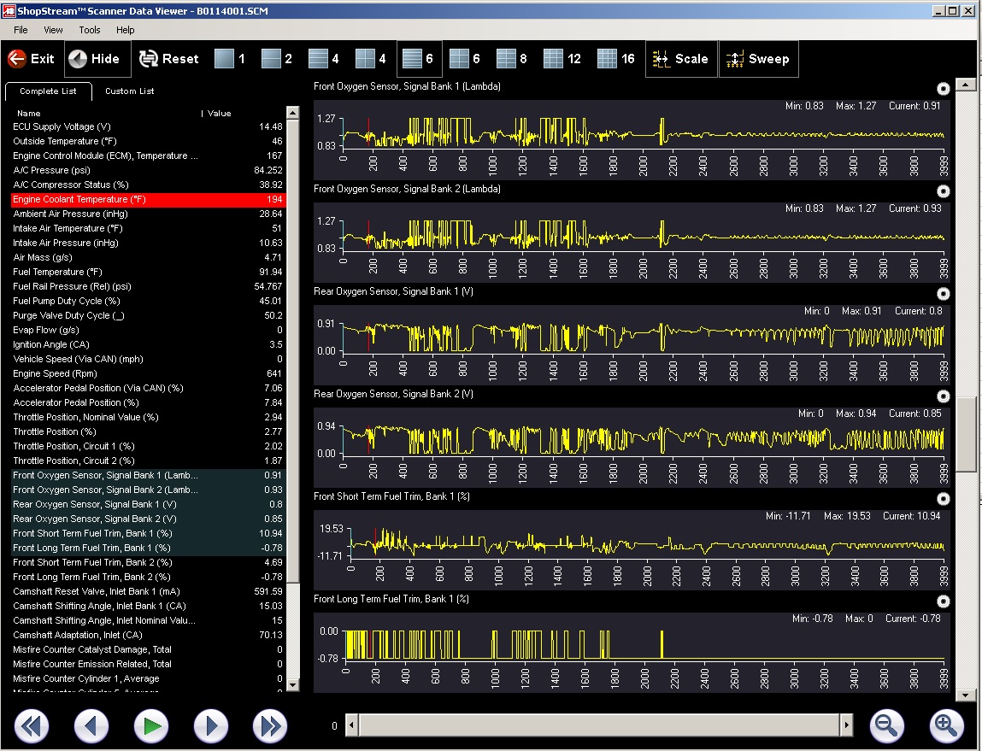
Task: Open the Tools menu
Action: point(90,30)
